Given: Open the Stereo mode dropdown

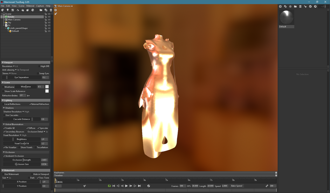Looking at the screenshot, I should 9,74.
